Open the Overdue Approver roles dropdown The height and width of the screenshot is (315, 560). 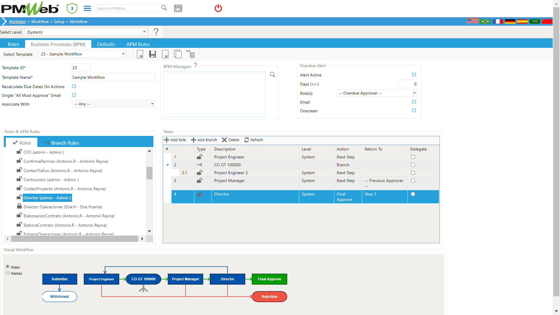(414, 93)
